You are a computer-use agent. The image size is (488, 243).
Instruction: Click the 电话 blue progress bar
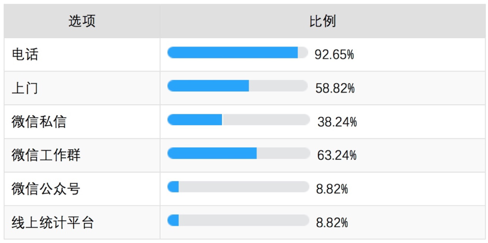233,52
